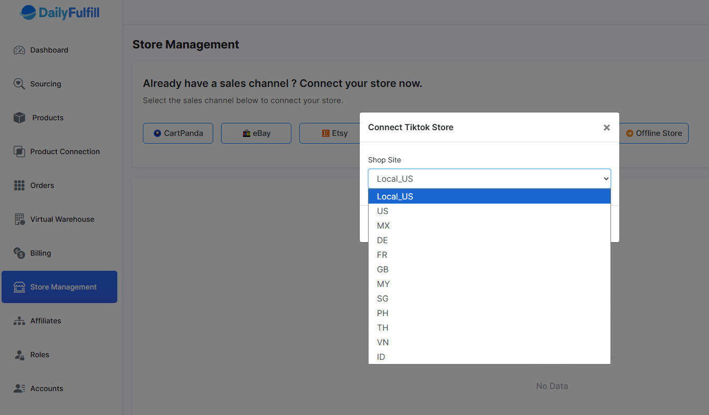This screenshot has width=709, height=415.
Task: Select MX from Shop Site list
Action: click(383, 225)
